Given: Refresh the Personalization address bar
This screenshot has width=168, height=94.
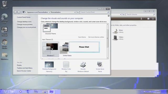Looking at the screenshot, I should click(78, 12).
